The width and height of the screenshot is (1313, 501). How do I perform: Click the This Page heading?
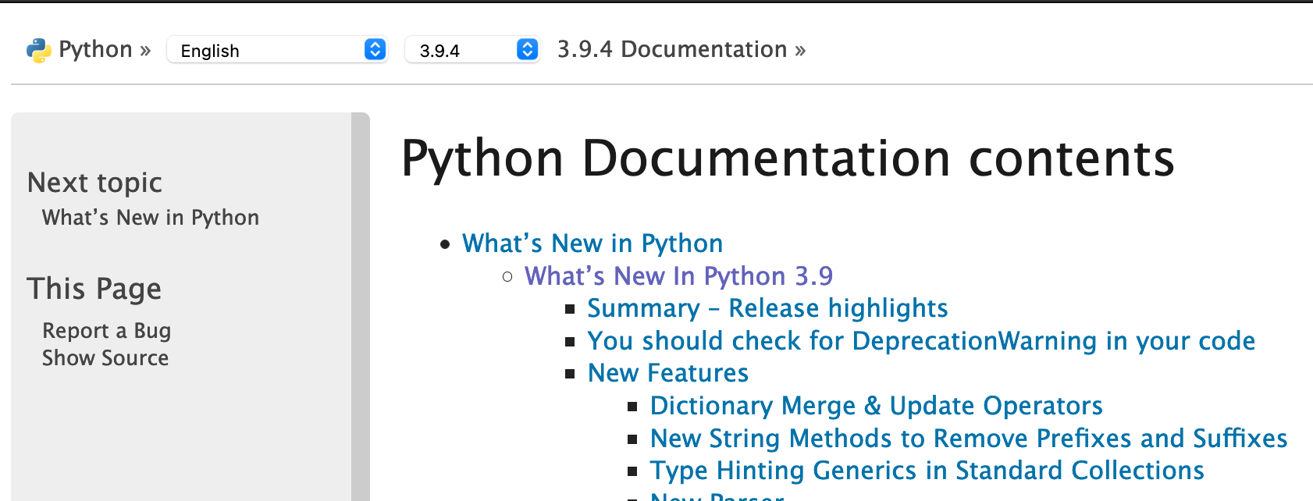click(x=94, y=289)
